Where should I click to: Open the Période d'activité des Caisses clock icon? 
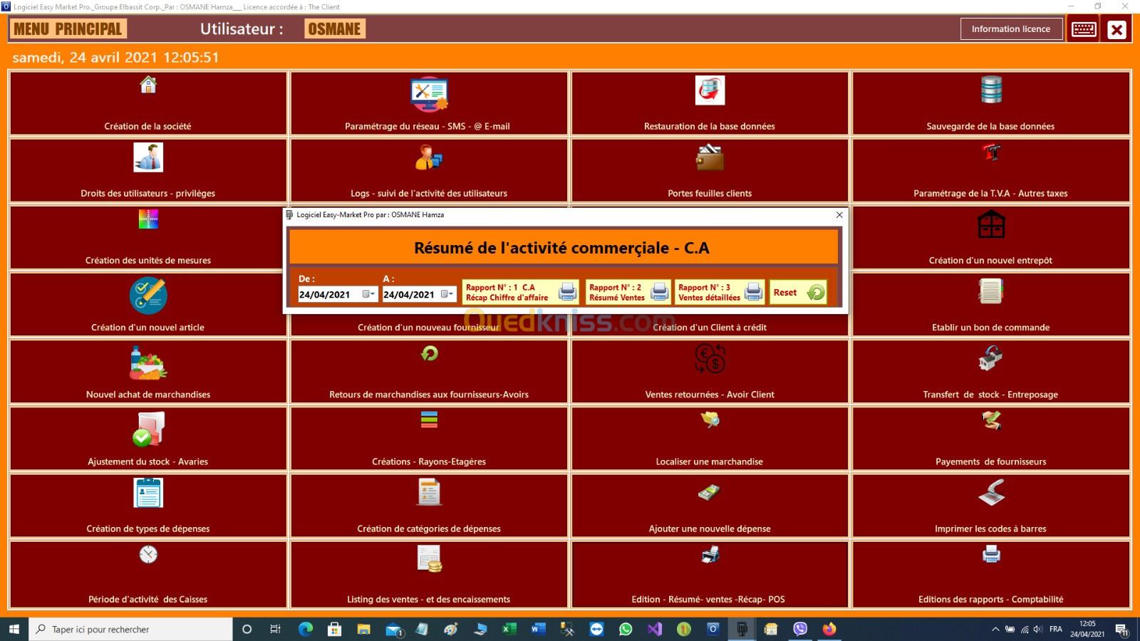point(148,554)
